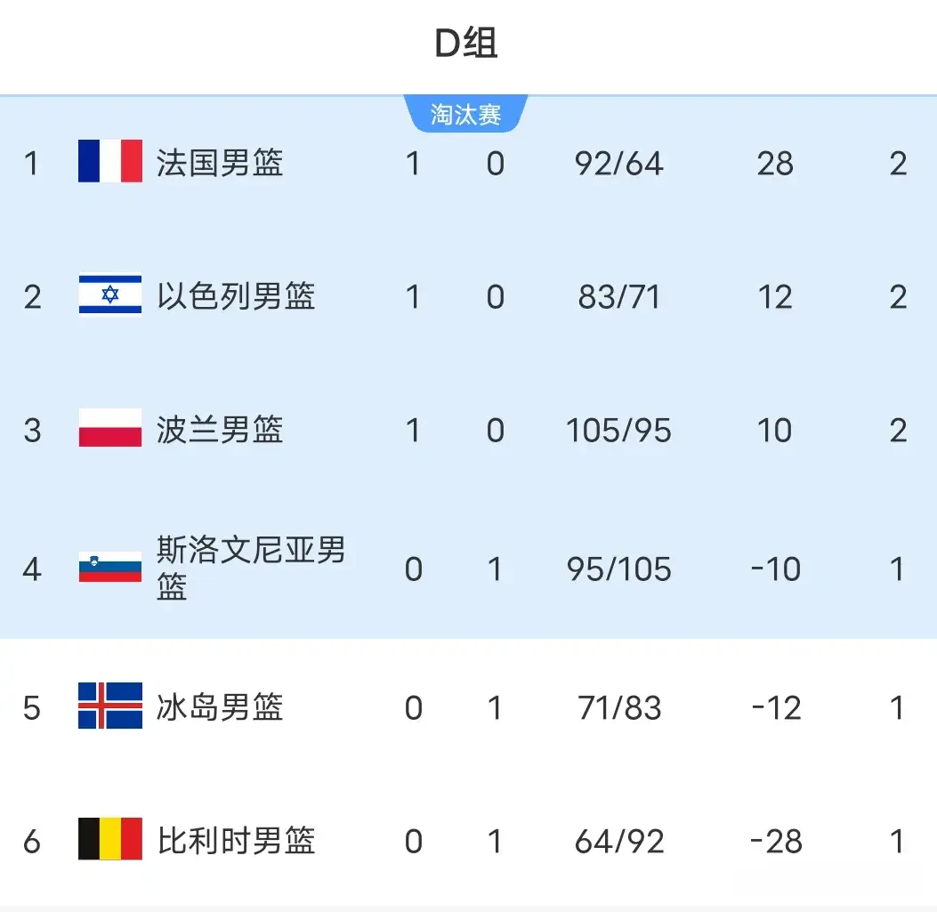Select the -10 point difference for Slovenia
This screenshot has height=912, width=937.
775,569
